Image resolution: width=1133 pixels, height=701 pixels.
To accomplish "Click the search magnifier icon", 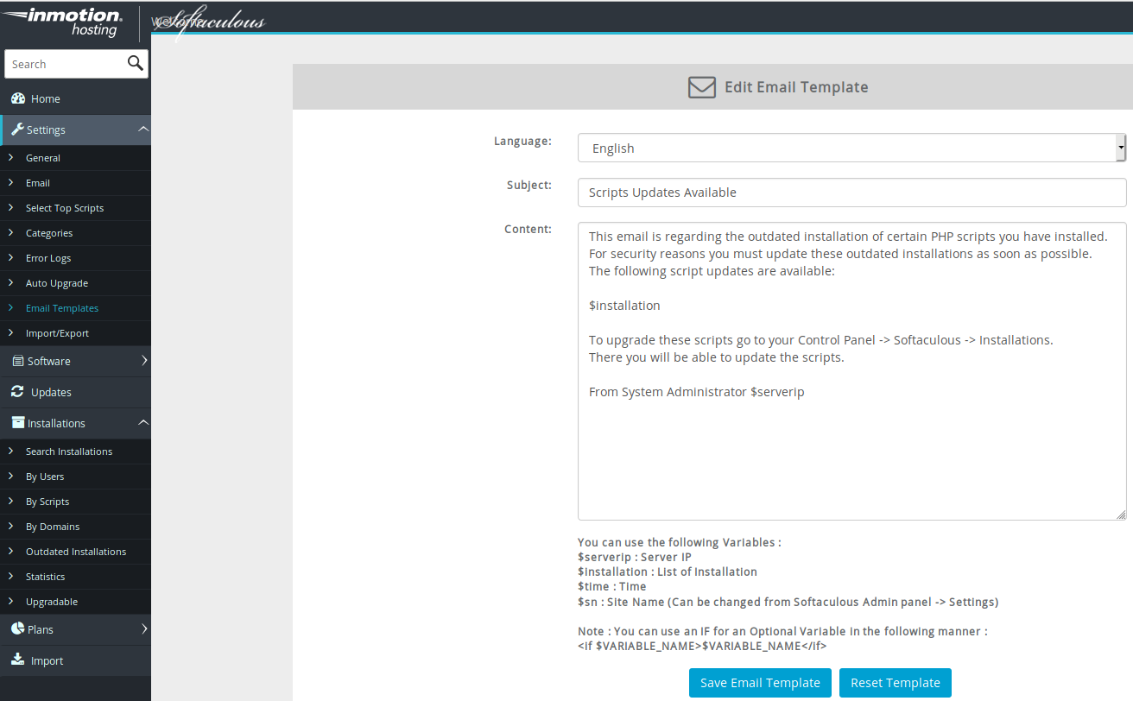I will click(x=135, y=63).
